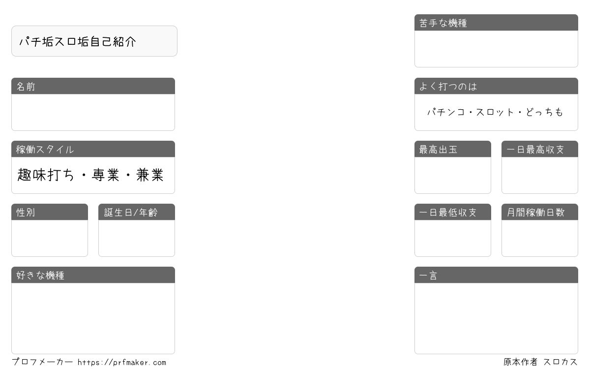Click the 名前 name input box
The width and height of the screenshot is (590, 369).
click(93, 112)
